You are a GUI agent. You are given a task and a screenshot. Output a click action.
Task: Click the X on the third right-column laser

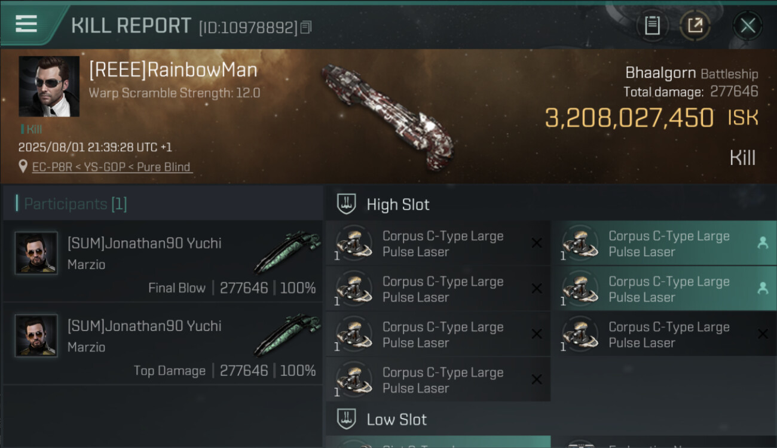click(763, 334)
